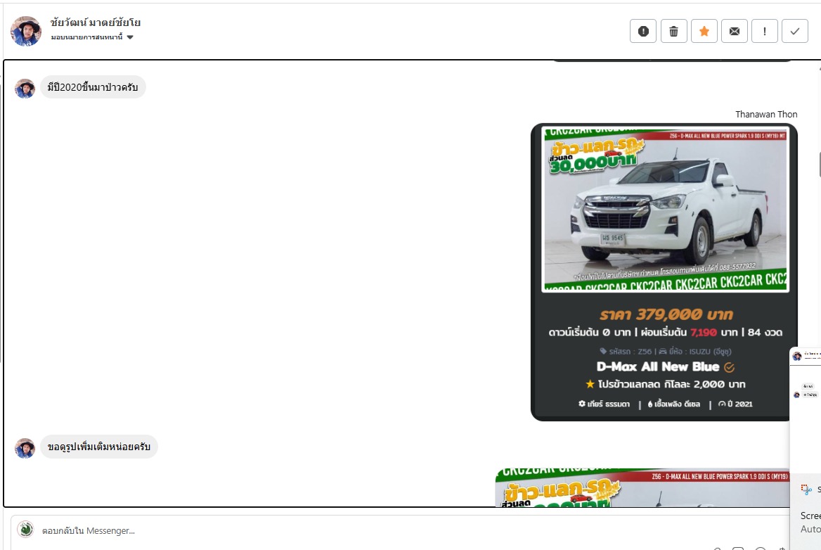Image resolution: width=821 pixels, height=550 pixels.
Task: Select message bubble ขอดูรูปเพิ่มเติมหน่อยครับ
Action: (x=99, y=447)
